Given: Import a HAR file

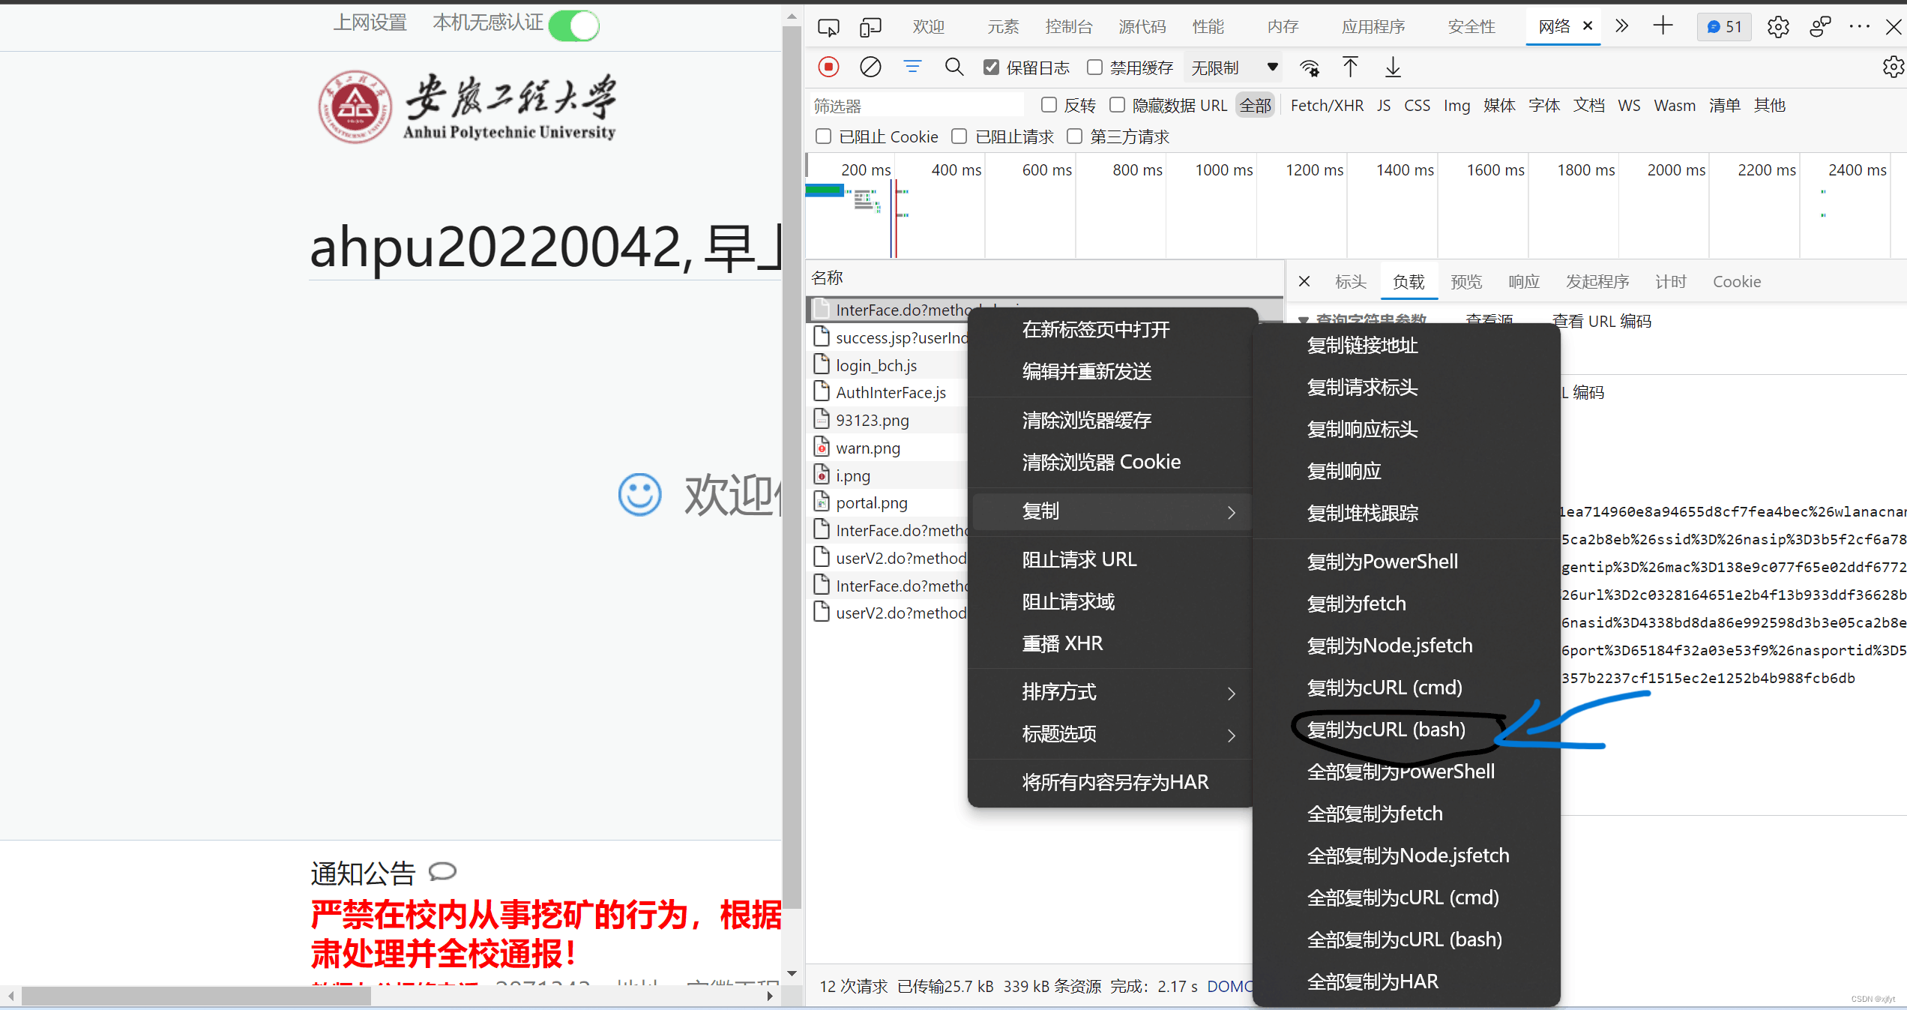Looking at the screenshot, I should (1351, 67).
